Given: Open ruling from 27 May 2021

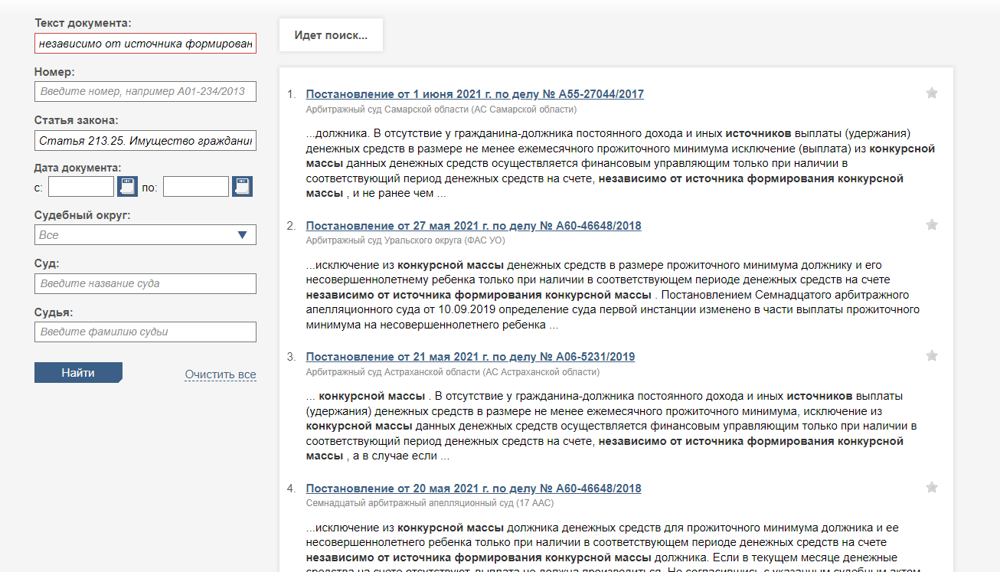Looking at the screenshot, I should click(x=473, y=226).
